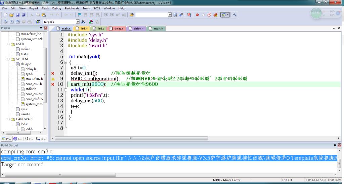Open the Peripherals menu
This screenshot has width=344, height=184.
72,8
